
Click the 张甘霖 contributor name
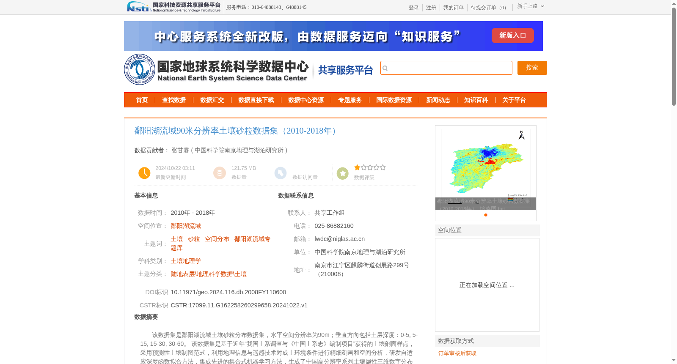pyautogui.click(x=180, y=150)
